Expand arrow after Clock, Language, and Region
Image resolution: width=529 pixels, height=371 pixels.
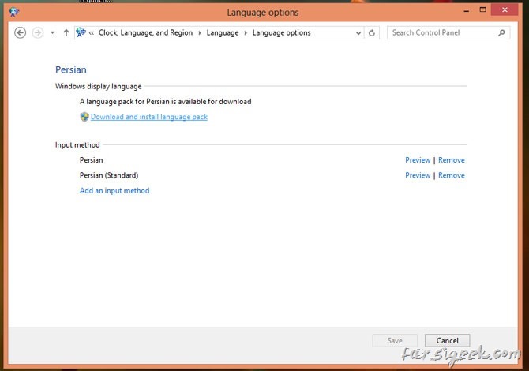(200, 32)
